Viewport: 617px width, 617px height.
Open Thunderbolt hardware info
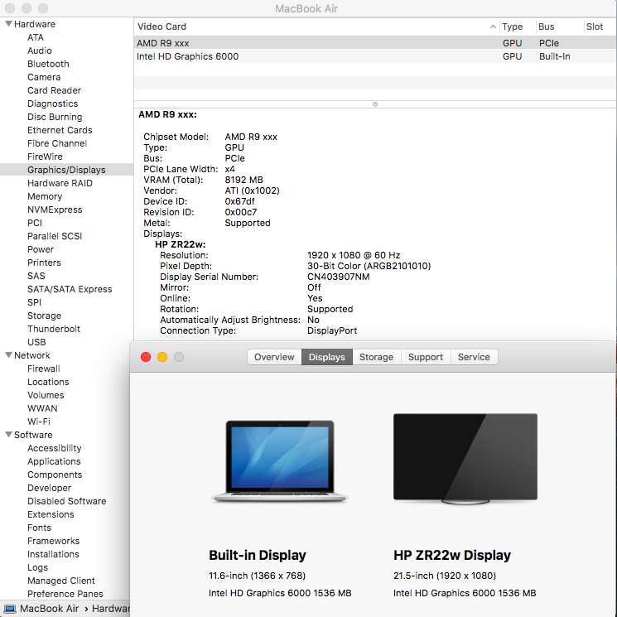point(54,329)
